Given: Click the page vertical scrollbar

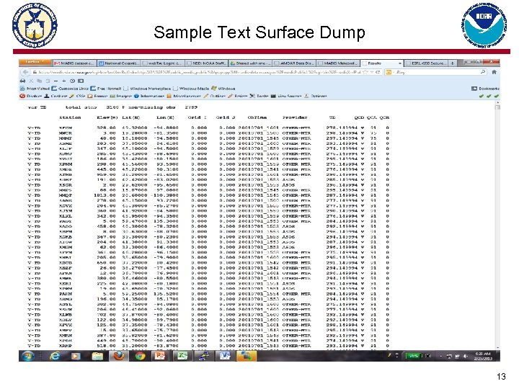Looking at the screenshot, I should [x=497, y=225].
